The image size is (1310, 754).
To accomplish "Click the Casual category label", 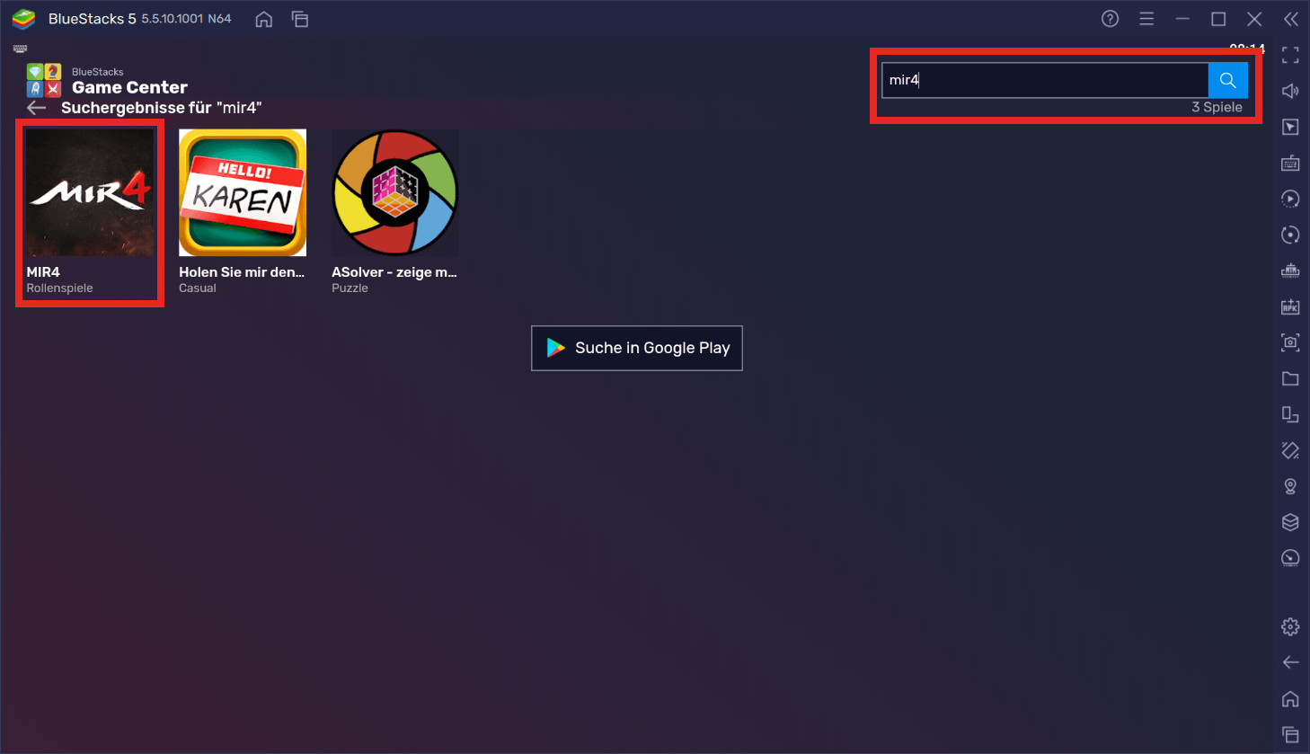I will (198, 288).
